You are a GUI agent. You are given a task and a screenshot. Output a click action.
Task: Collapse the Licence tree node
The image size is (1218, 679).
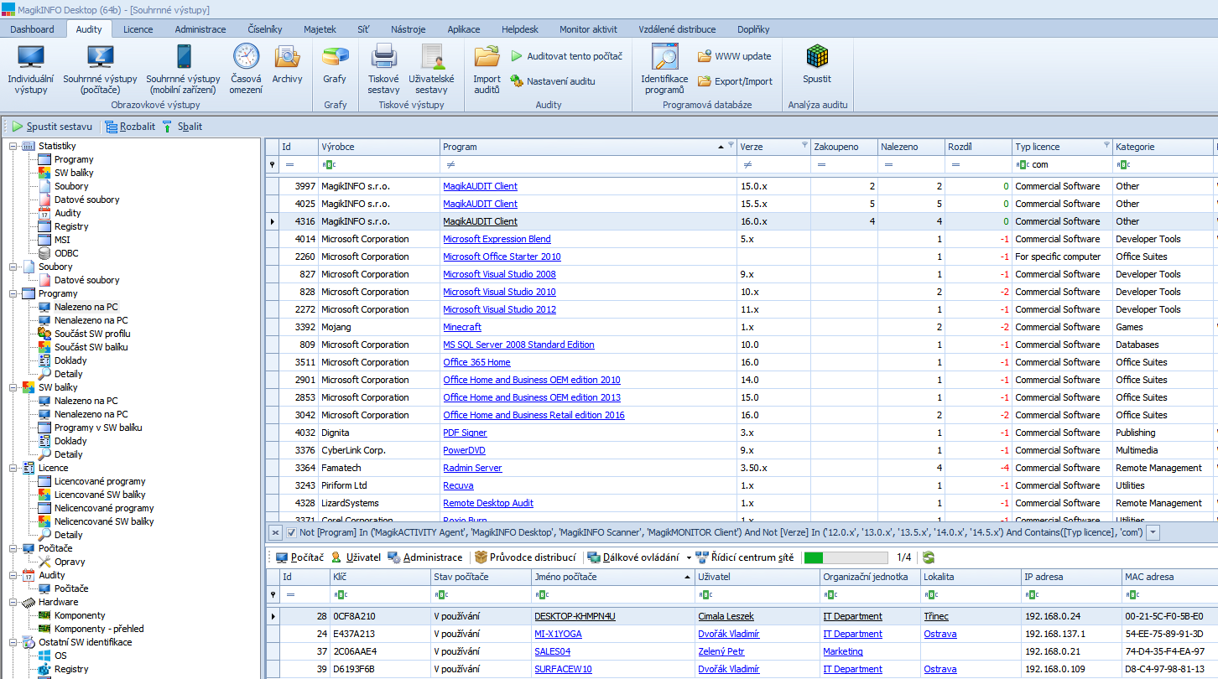coord(13,468)
